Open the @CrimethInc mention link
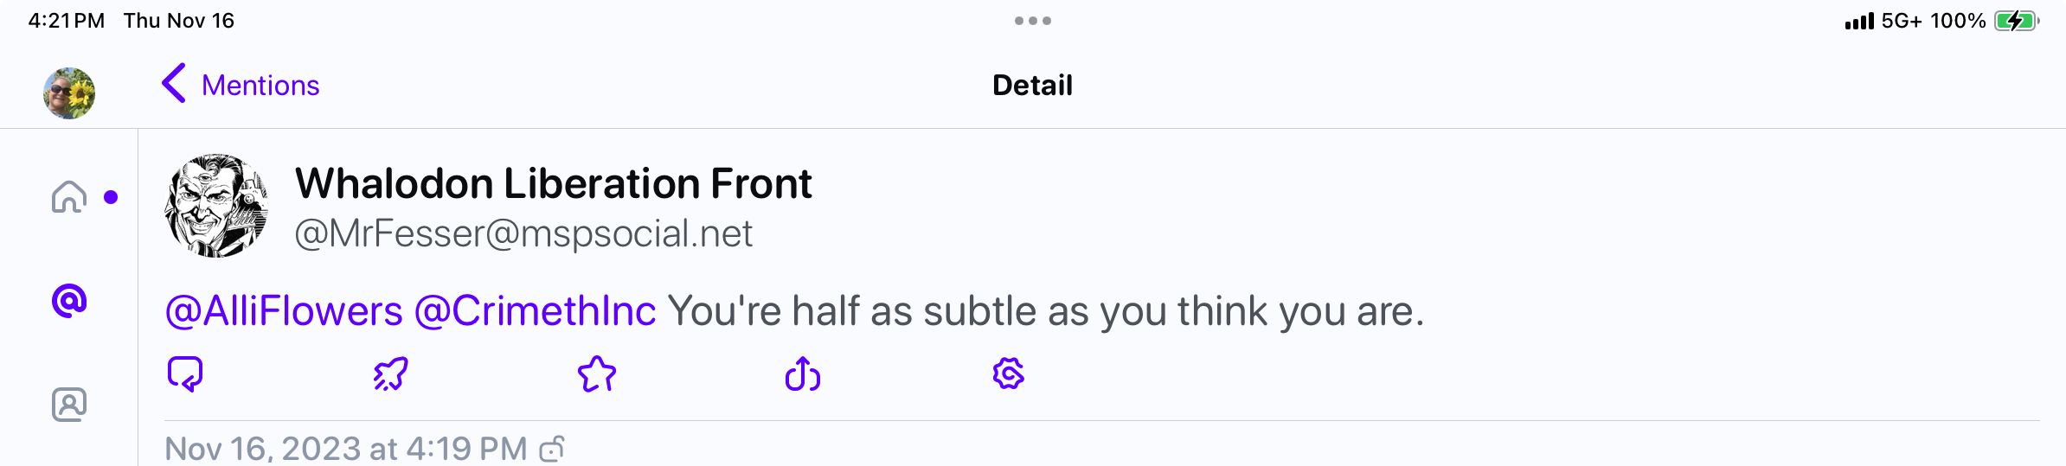The height and width of the screenshot is (466, 2066). pos(536,311)
